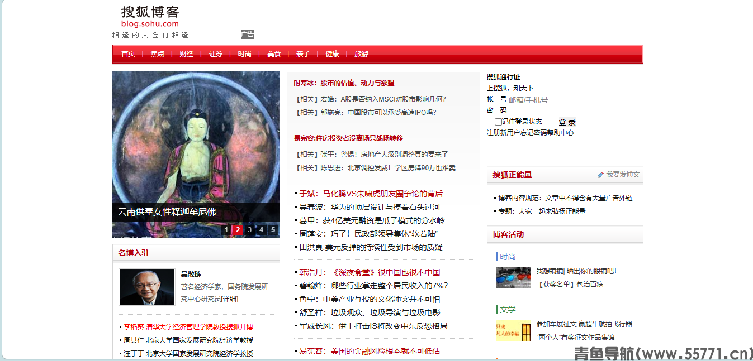This screenshot has height=361, width=753.
Task: Open article 田洪良:美元反弹的持续性受到市场的质疑
Action: 371,247
